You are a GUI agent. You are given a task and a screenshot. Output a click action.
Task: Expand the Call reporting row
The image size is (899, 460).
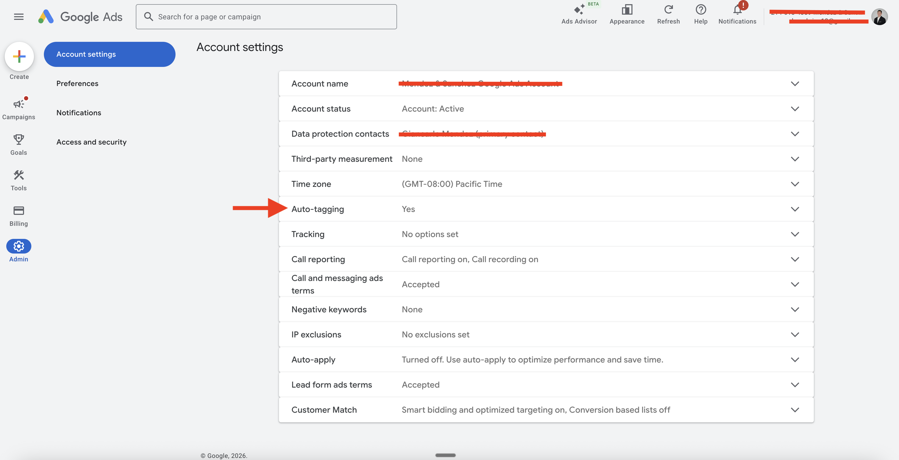point(795,259)
